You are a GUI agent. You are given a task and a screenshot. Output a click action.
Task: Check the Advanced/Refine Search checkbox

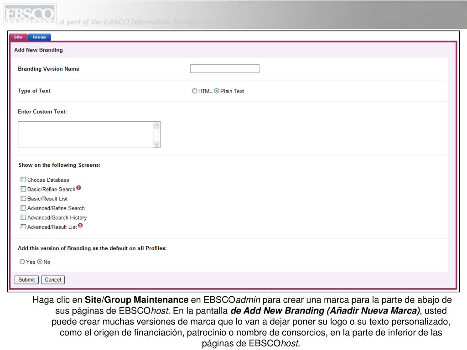pos(23,208)
